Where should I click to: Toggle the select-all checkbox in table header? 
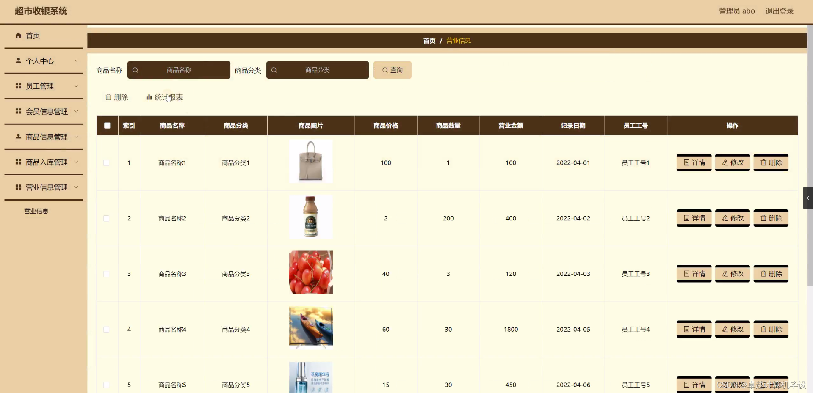[x=107, y=126]
